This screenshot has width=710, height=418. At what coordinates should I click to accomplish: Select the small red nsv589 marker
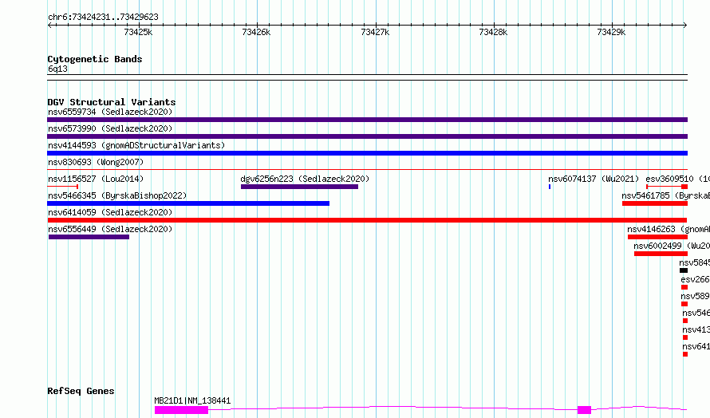(x=684, y=304)
